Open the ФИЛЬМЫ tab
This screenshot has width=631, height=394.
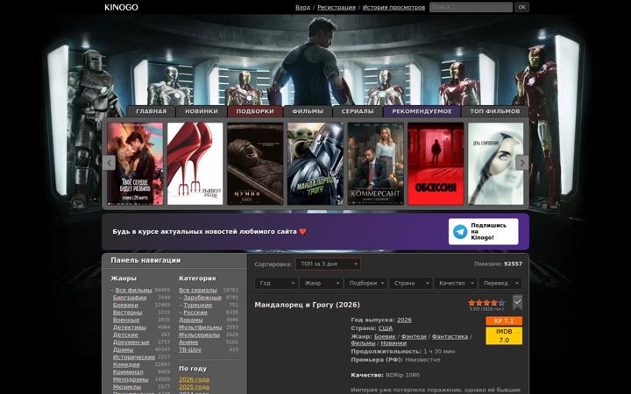point(308,111)
